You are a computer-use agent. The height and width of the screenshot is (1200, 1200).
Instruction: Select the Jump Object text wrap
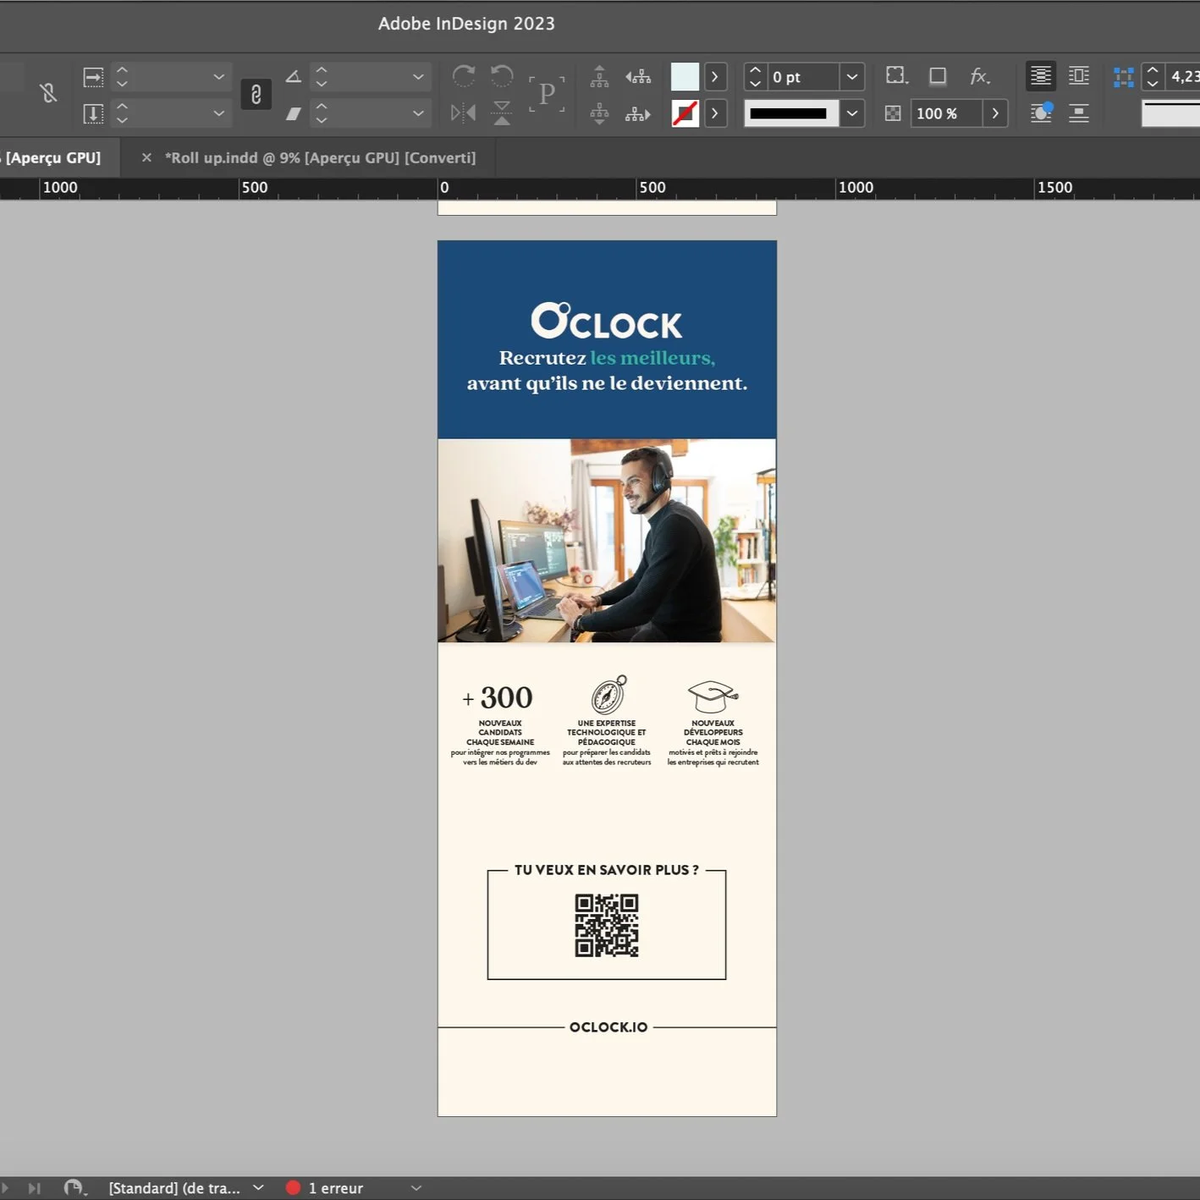[1079, 113]
